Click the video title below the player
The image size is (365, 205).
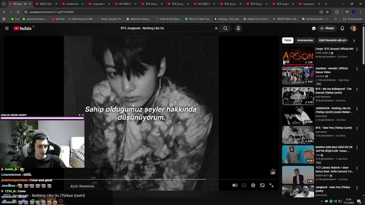pos(44,195)
